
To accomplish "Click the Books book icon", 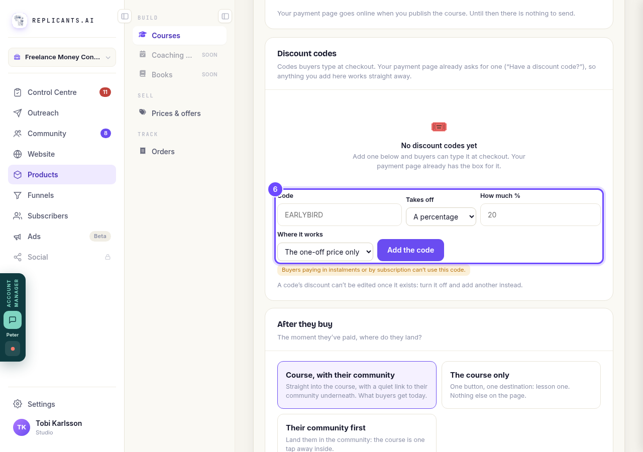I will coord(143,74).
